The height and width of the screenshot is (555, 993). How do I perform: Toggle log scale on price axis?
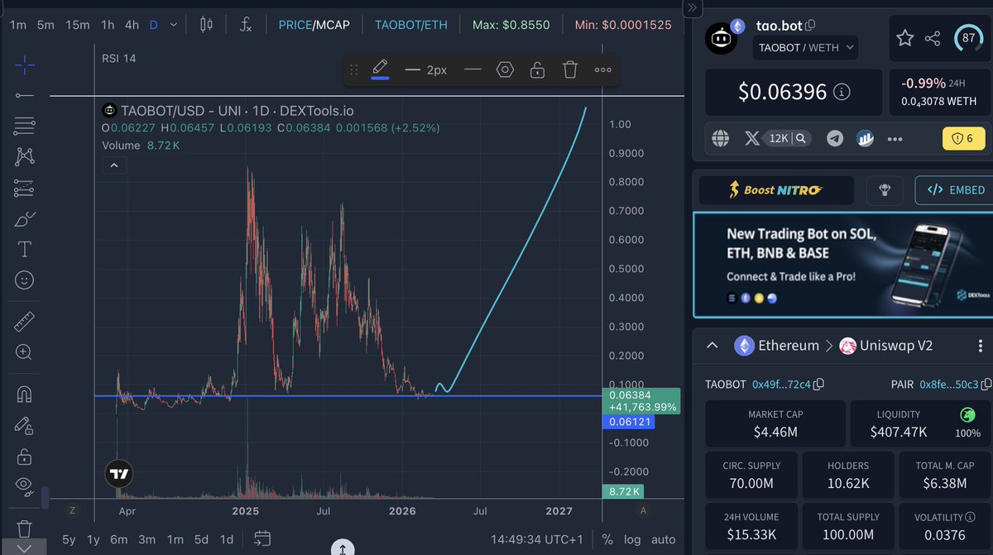click(x=632, y=539)
